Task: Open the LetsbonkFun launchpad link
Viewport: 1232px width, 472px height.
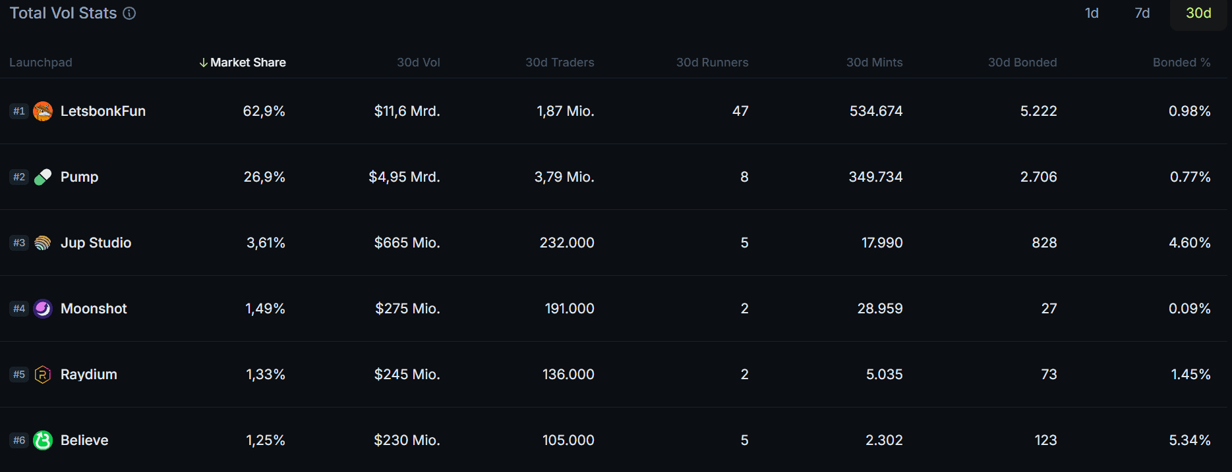Action: 103,111
